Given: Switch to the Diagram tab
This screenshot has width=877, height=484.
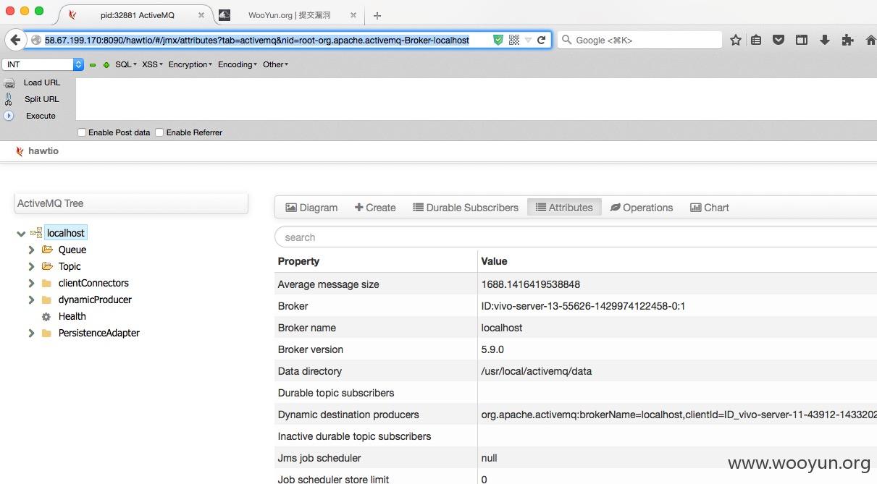Looking at the screenshot, I should pos(311,208).
